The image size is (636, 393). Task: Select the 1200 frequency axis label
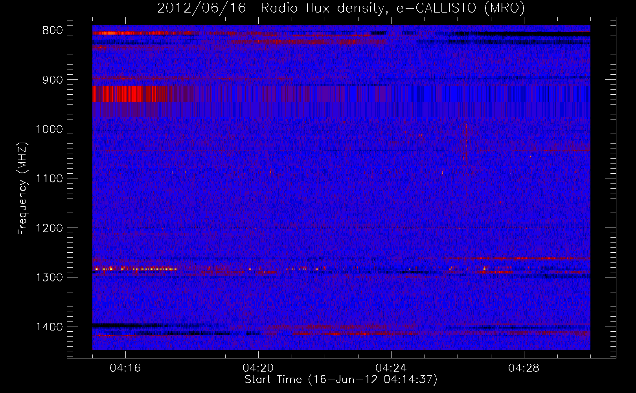49,228
